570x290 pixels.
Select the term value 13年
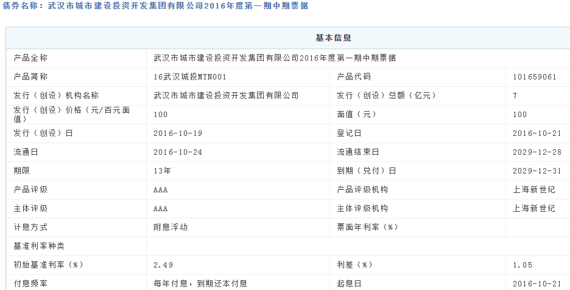(162, 171)
